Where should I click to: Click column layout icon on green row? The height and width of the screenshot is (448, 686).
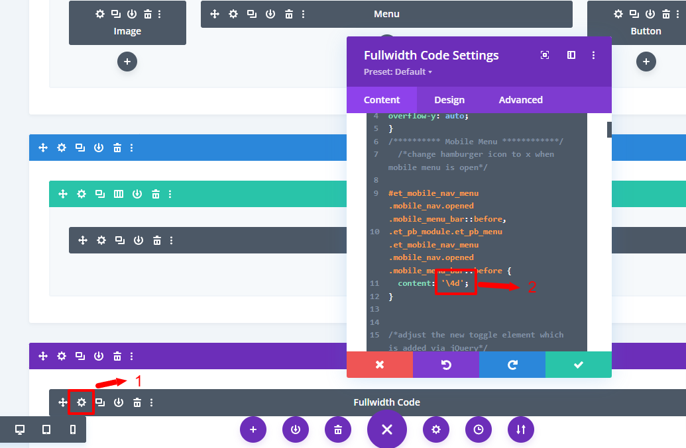(x=119, y=194)
